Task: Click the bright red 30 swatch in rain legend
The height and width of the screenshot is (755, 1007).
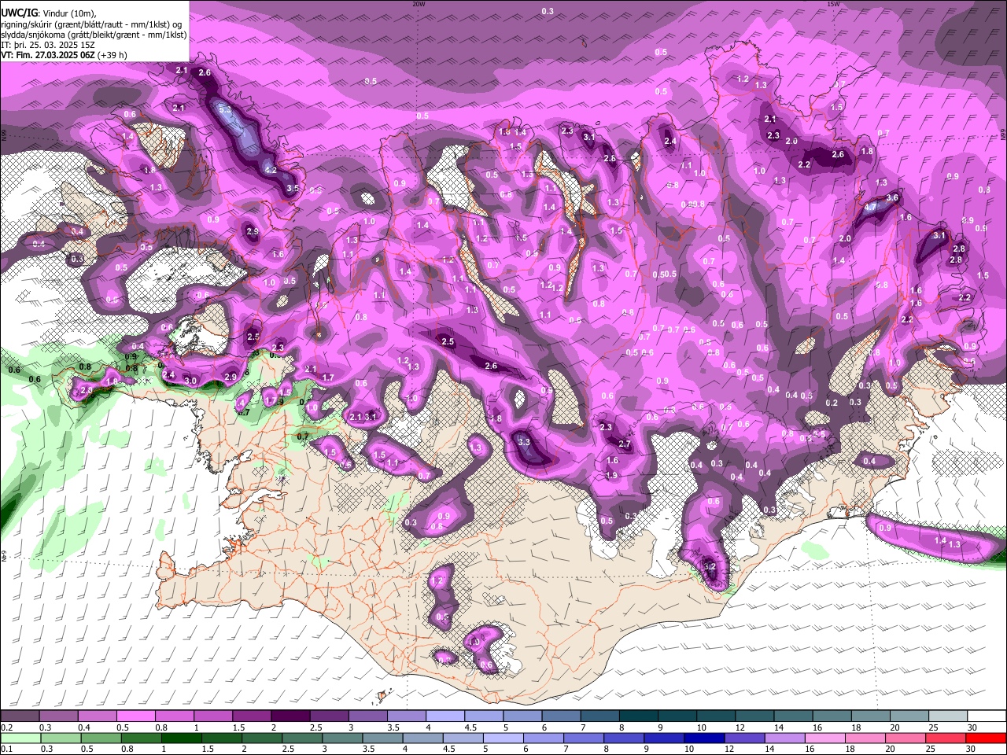Action: pos(987,738)
